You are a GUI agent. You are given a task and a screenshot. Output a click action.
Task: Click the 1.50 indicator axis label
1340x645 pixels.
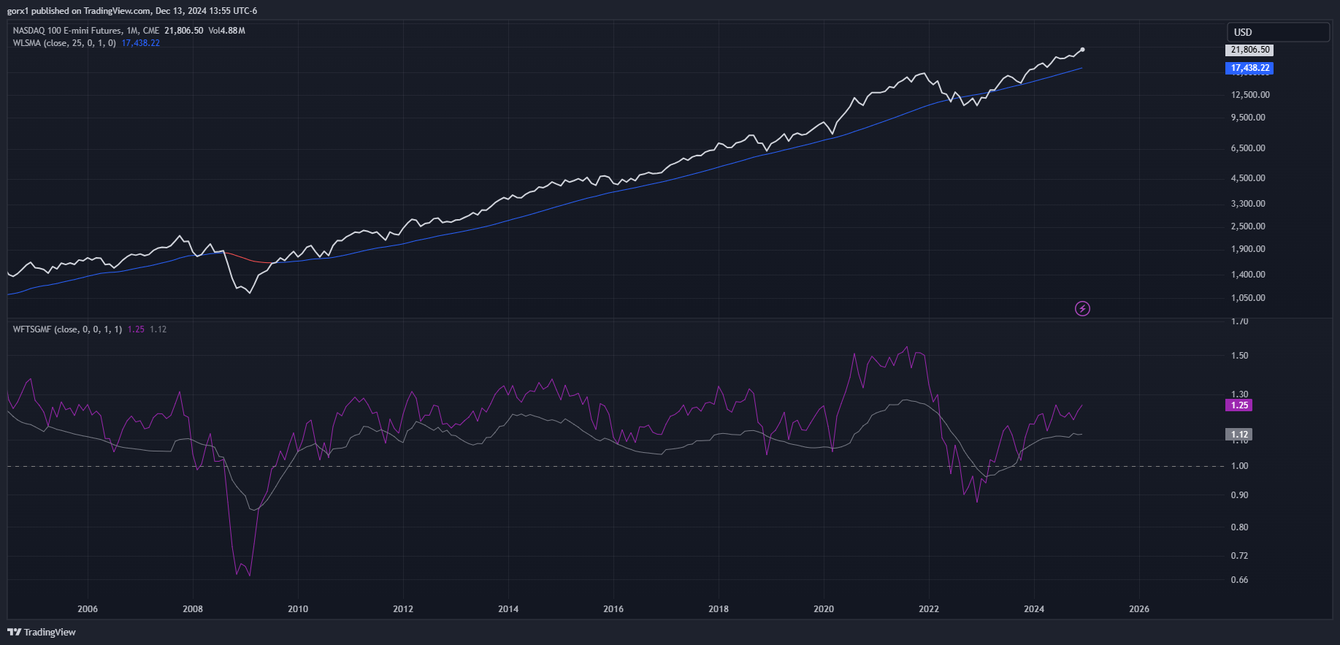pyautogui.click(x=1239, y=356)
